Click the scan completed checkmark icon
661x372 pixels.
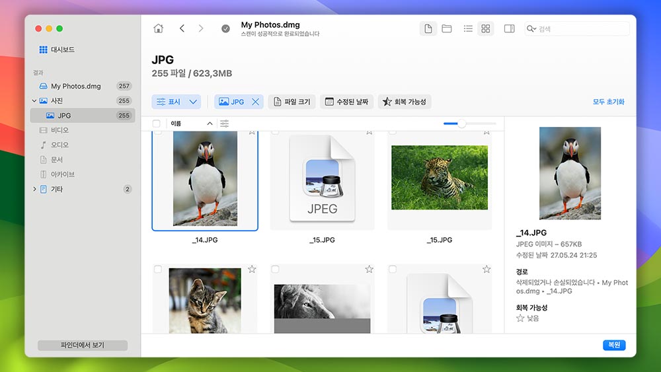pyautogui.click(x=225, y=28)
